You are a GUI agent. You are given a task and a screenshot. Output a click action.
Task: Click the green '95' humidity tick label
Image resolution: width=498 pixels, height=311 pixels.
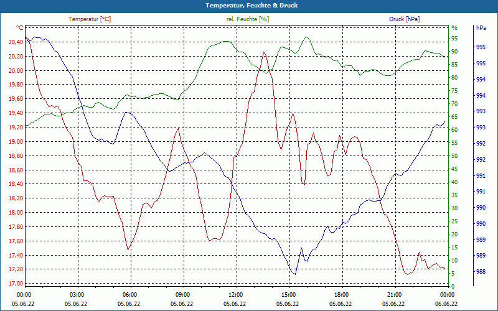point(454,39)
